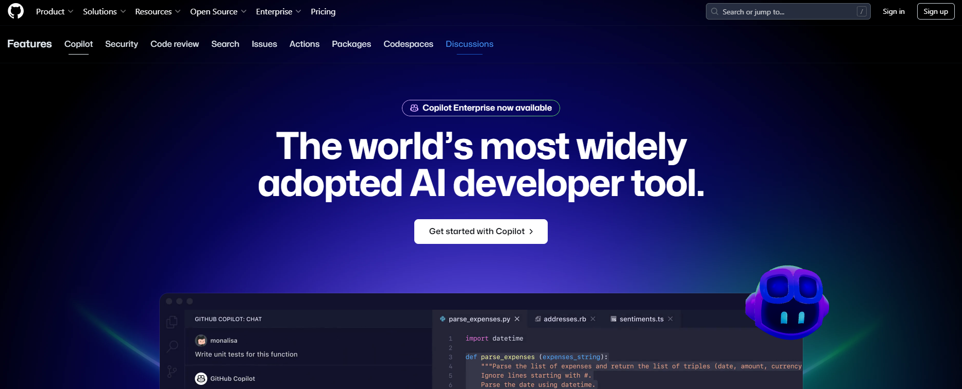Image resolution: width=962 pixels, height=389 pixels.
Task: Select the Discussions features tab
Action: click(469, 44)
